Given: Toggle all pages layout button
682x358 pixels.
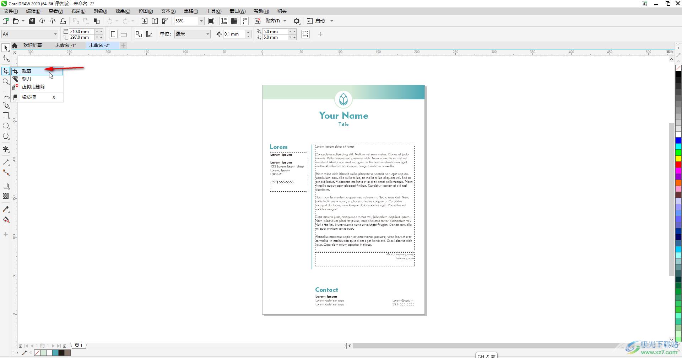Looking at the screenshot, I should [139, 34].
